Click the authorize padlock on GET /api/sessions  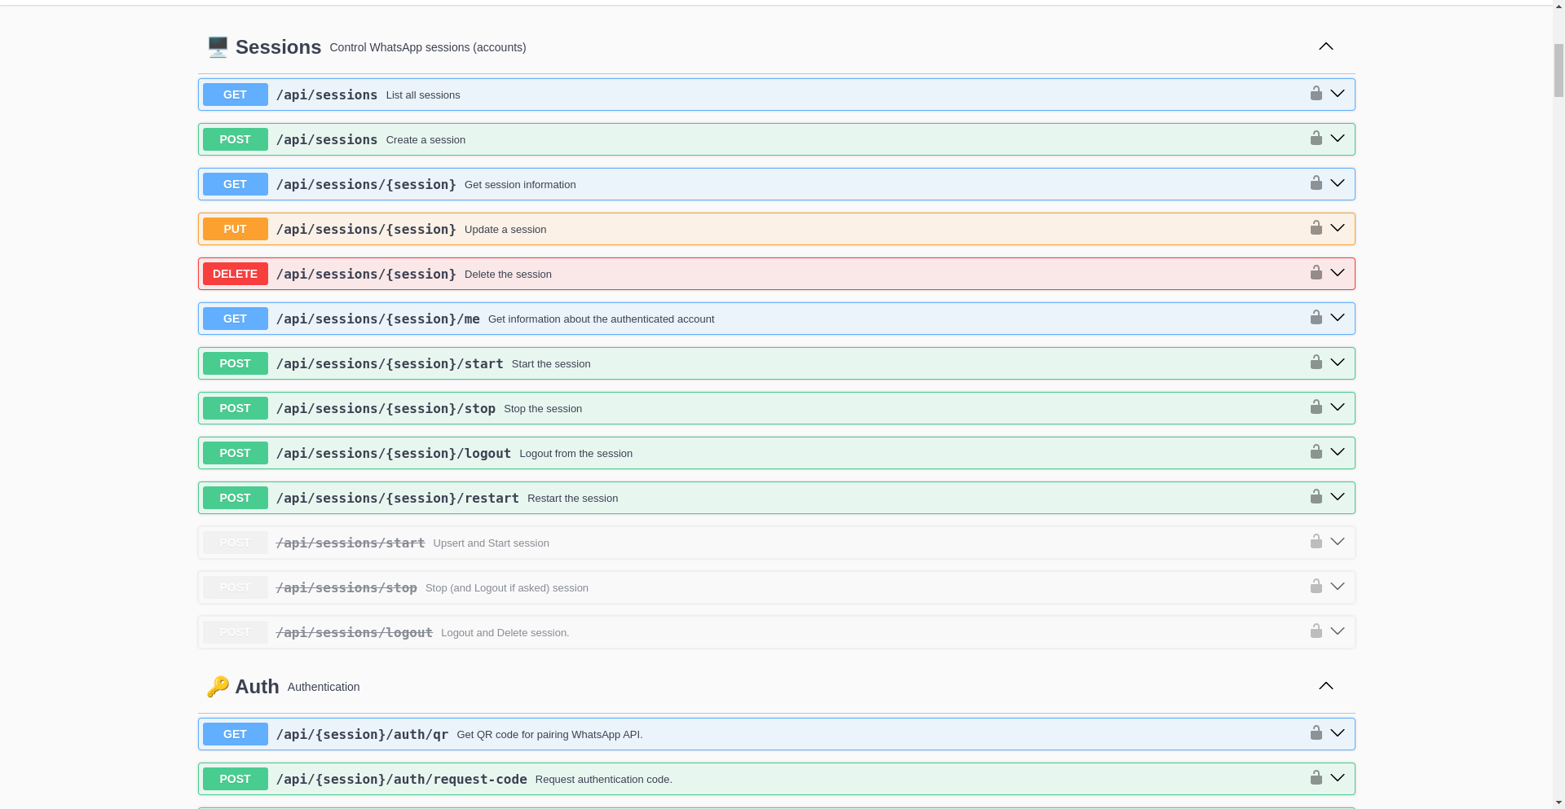1316,93
